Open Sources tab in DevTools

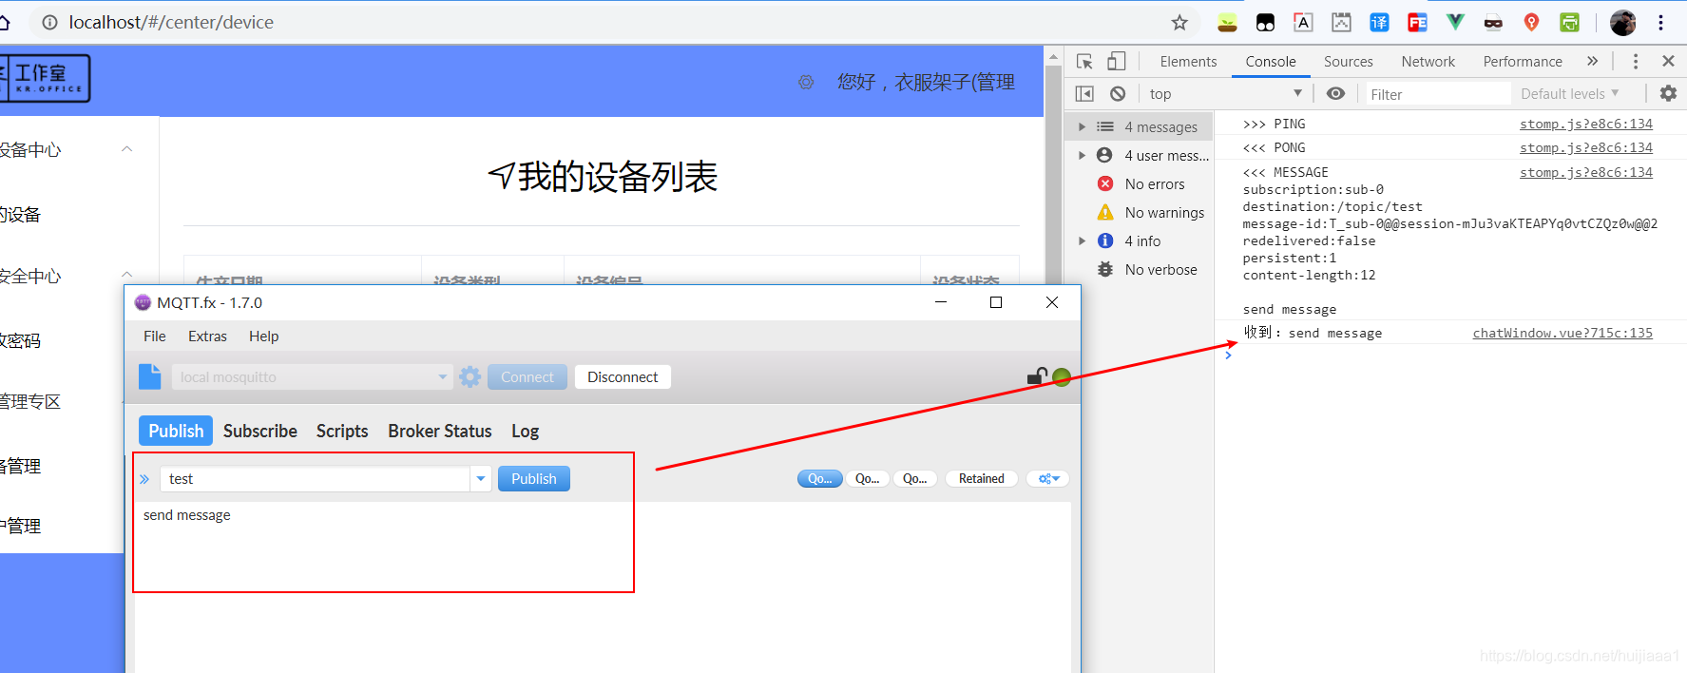(x=1349, y=62)
